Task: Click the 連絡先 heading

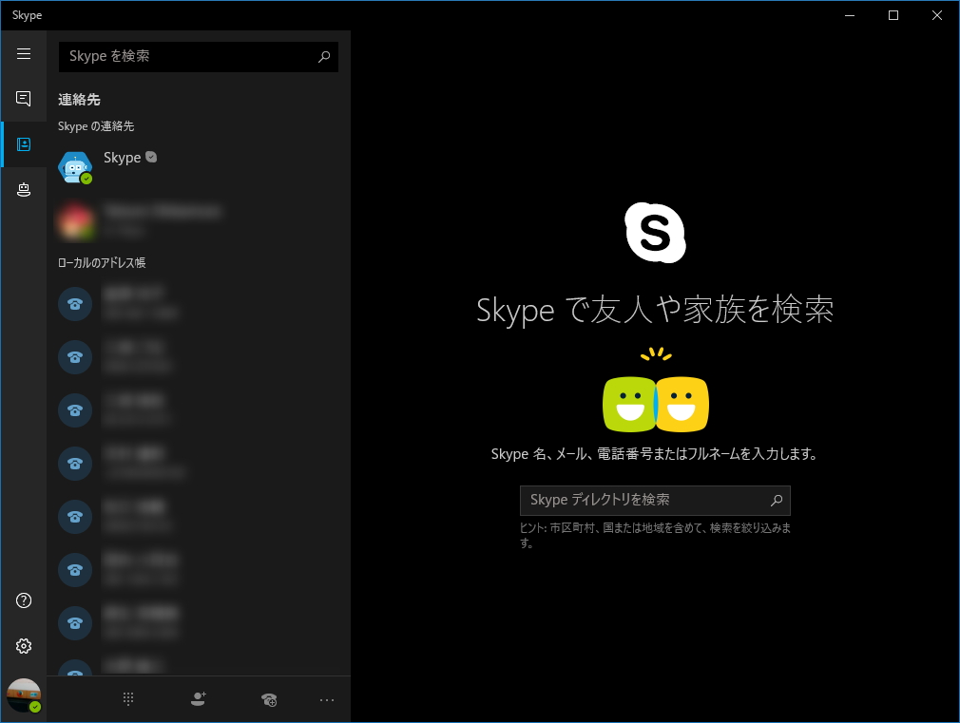Action: coord(79,99)
